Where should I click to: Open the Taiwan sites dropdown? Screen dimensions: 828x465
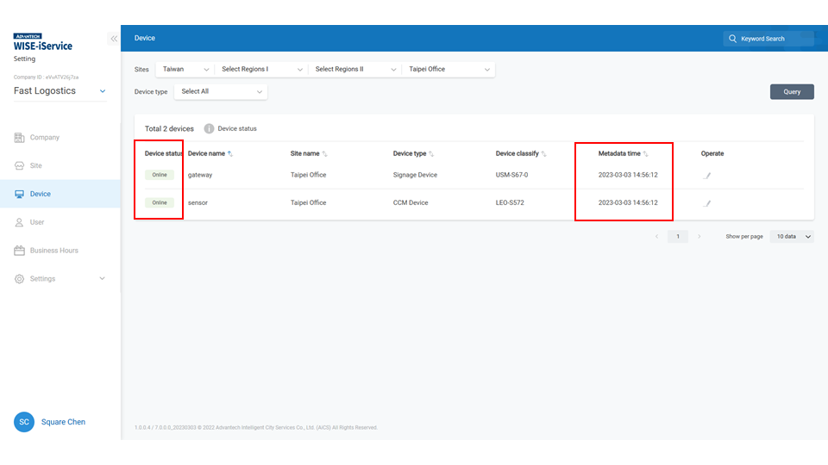click(185, 69)
